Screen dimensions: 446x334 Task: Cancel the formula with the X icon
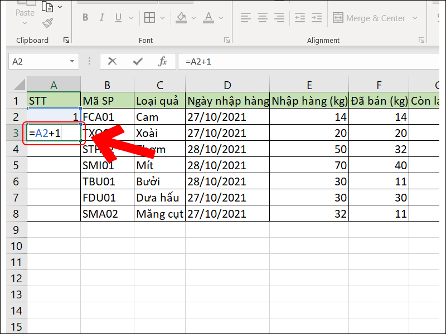click(x=113, y=62)
